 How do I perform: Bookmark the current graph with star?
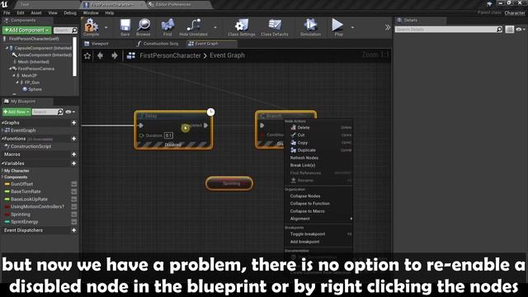click(x=87, y=55)
